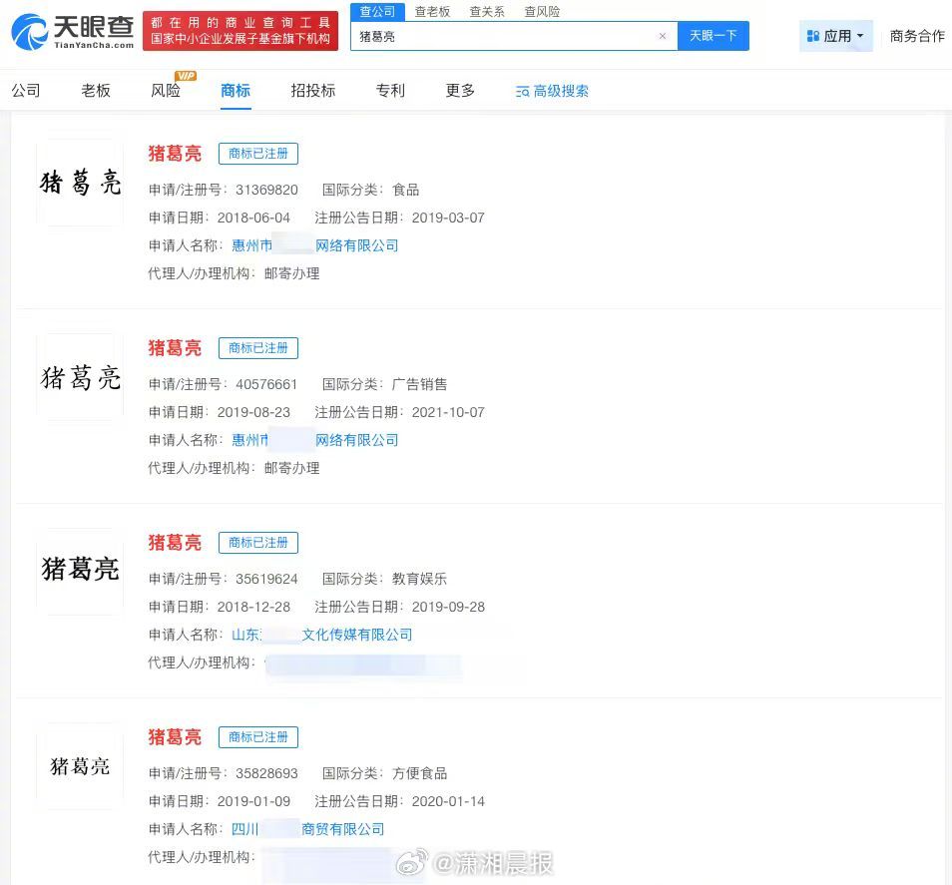Open the 招投标 tab
The width and height of the screenshot is (952, 885).
tap(315, 90)
